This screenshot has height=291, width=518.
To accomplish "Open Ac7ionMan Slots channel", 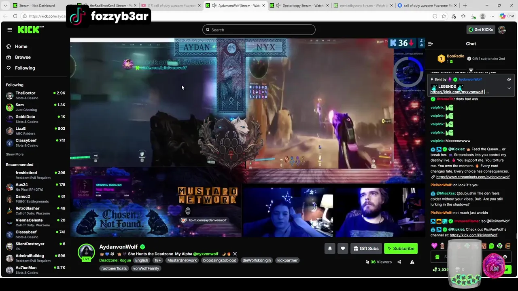I will (x=36, y=270).
